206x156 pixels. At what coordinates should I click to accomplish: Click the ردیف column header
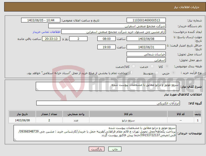[198, 114]
